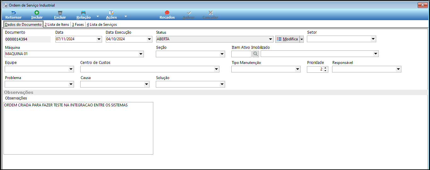The height and width of the screenshot is (170, 430).
Task: Decrease Prioridade with the down arrow
Action: coord(325,71)
